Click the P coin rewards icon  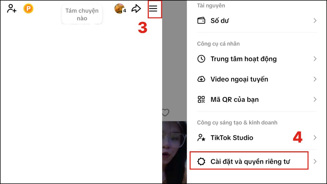[28, 8]
